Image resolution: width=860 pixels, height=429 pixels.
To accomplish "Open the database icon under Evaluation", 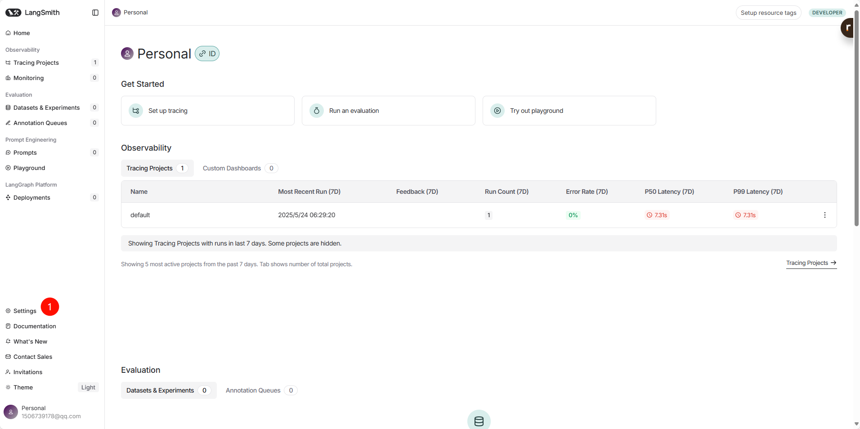I will (x=479, y=421).
